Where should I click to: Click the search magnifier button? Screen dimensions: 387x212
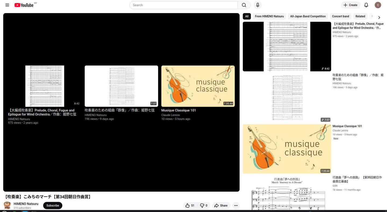244,5
